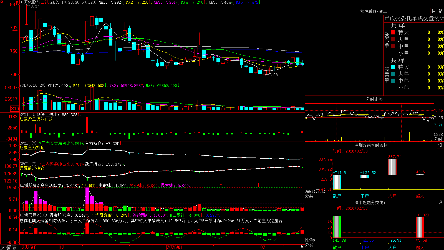Click the 深市超赢分类统计 panel title
The image size is (444, 250).
(371, 202)
